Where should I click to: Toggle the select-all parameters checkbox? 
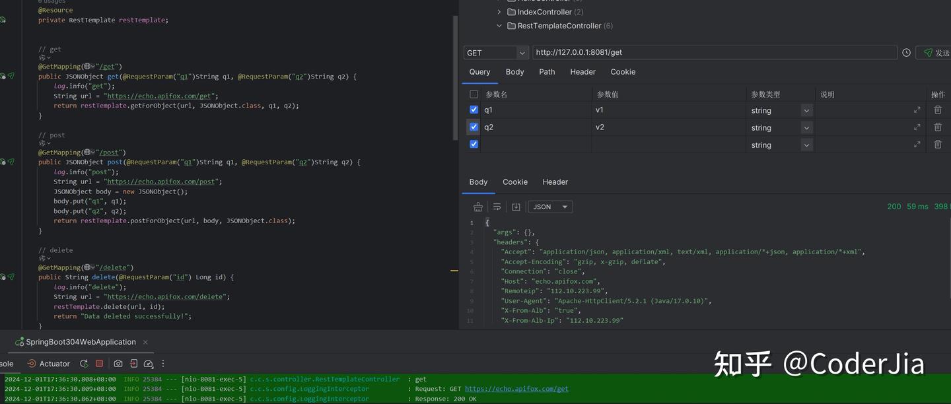pyautogui.click(x=474, y=93)
